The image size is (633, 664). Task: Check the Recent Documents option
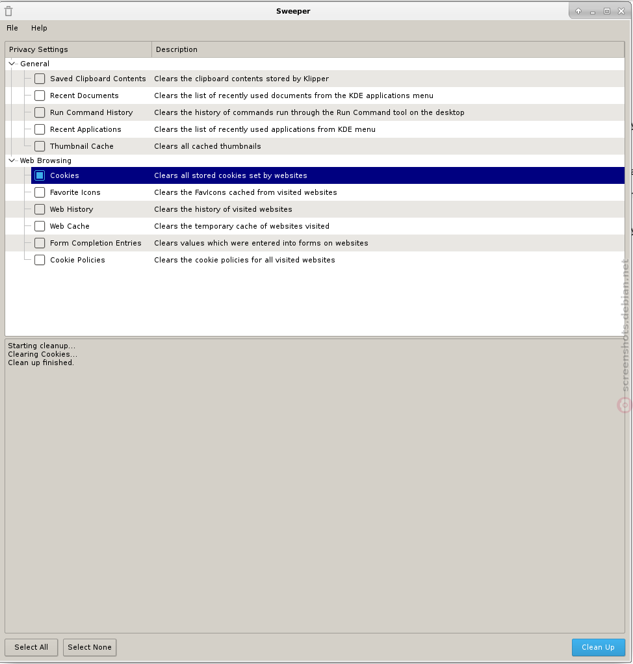tap(40, 96)
